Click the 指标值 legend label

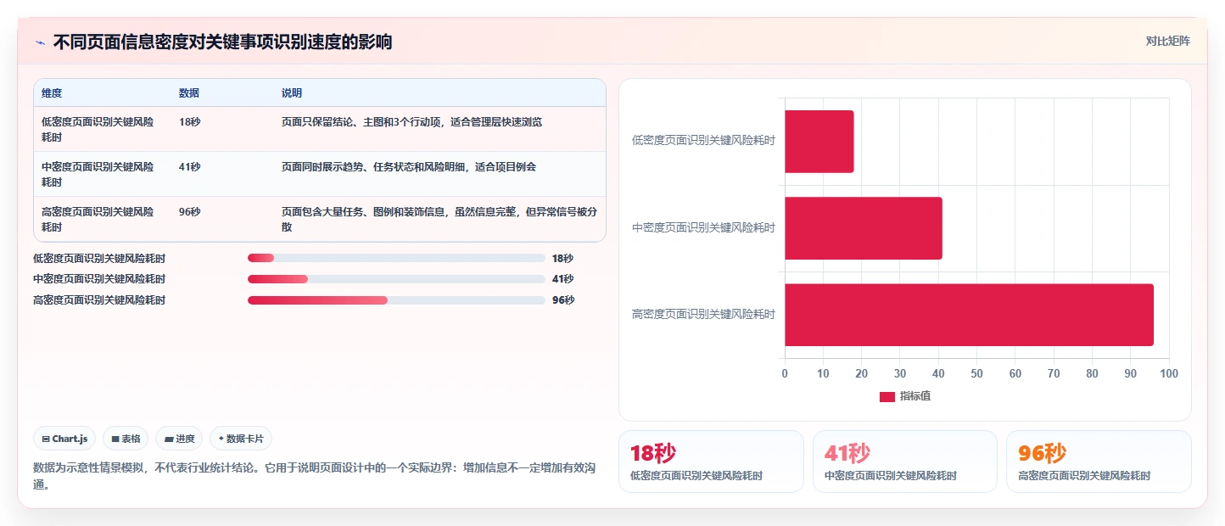pos(915,396)
